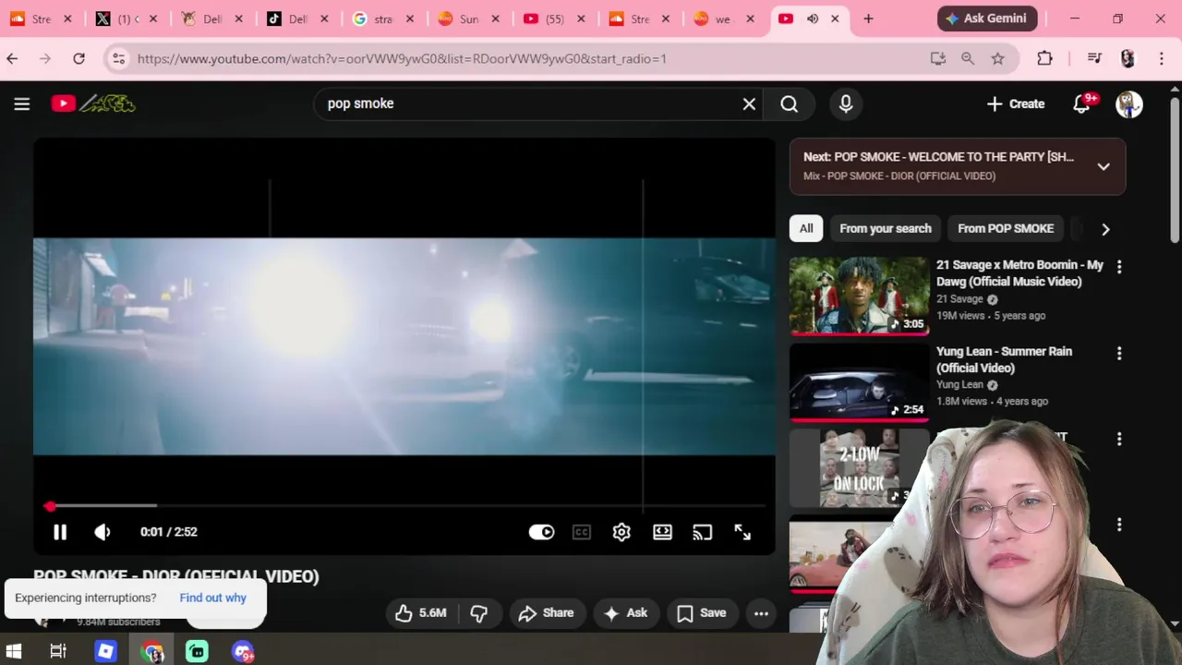Go back in the browser
The image size is (1182, 665).
(12, 59)
